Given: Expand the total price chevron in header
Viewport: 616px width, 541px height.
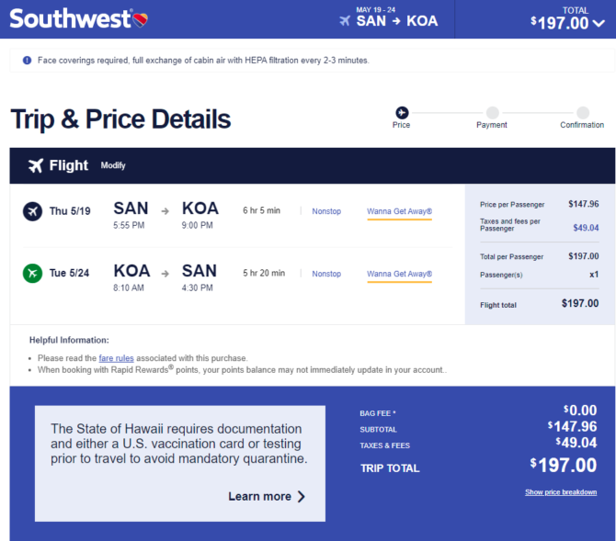Looking at the screenshot, I should coord(599,24).
